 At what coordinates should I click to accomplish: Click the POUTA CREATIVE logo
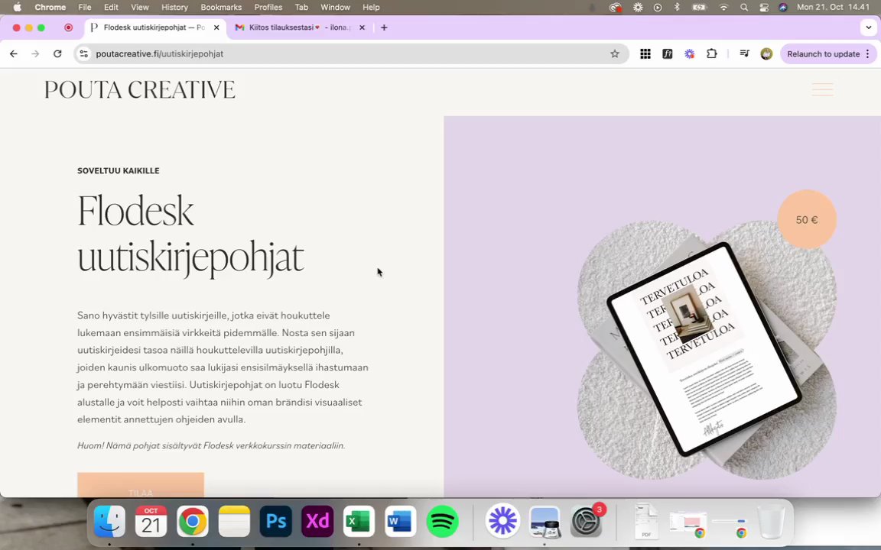click(x=140, y=90)
